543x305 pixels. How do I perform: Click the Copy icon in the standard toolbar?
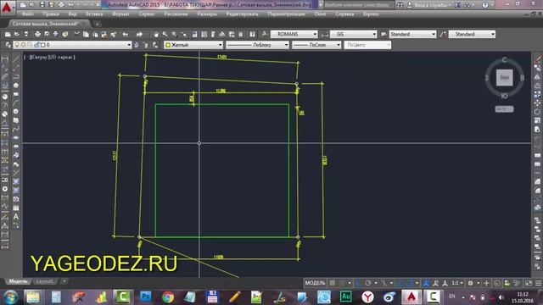point(86,34)
